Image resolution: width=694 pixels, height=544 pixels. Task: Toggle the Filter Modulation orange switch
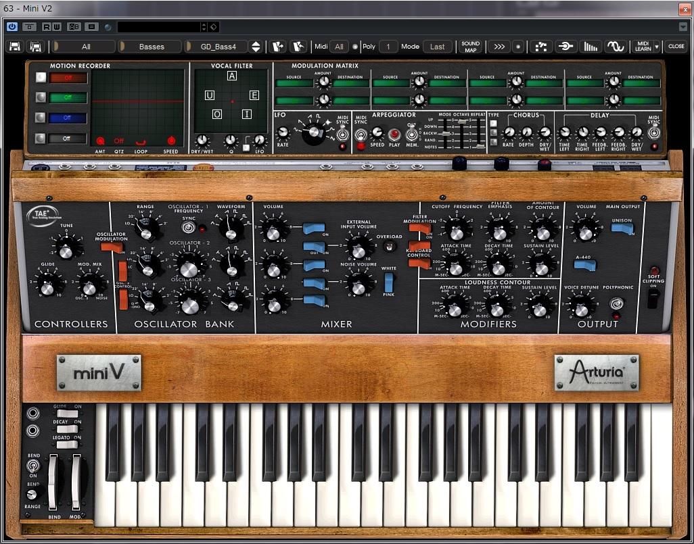419,228
